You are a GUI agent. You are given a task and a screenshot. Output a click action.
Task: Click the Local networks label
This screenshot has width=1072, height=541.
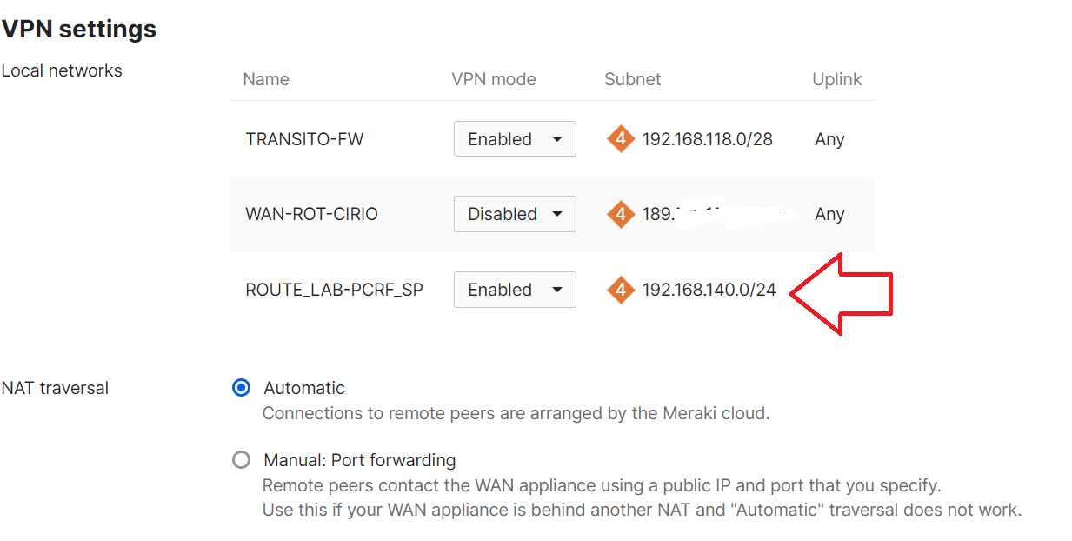point(62,70)
